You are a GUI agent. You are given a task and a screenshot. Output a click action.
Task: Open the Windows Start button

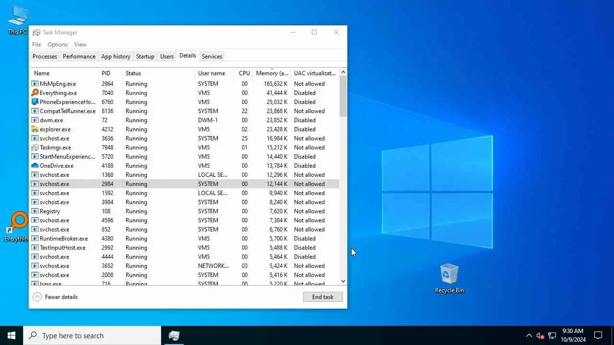pyautogui.click(x=12, y=335)
